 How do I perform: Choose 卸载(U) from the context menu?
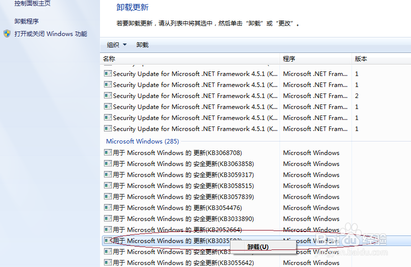tap(263, 247)
